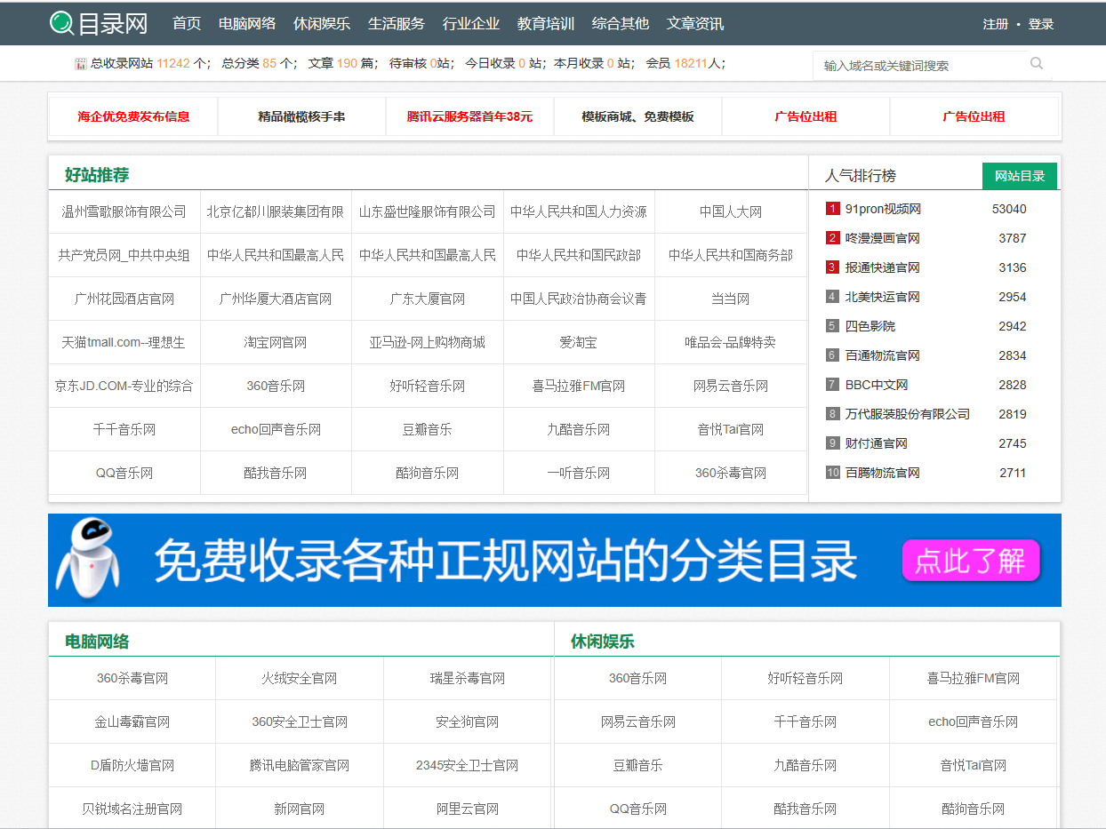Click 广州花园酒店官网 link
Image resolution: width=1106 pixels, height=829 pixels.
pyautogui.click(x=124, y=299)
